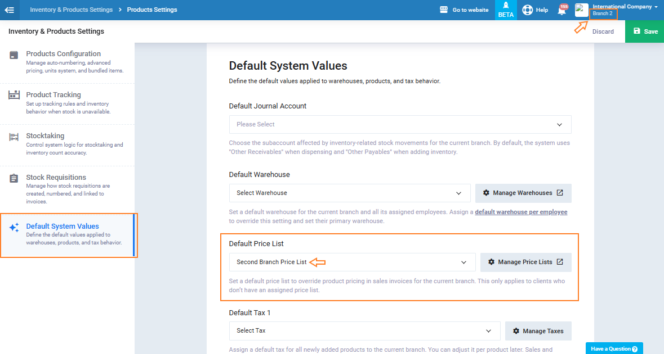Screen dimensions: 664x354
Task: Open the Select Warehouse dropdown
Action: 349,193
